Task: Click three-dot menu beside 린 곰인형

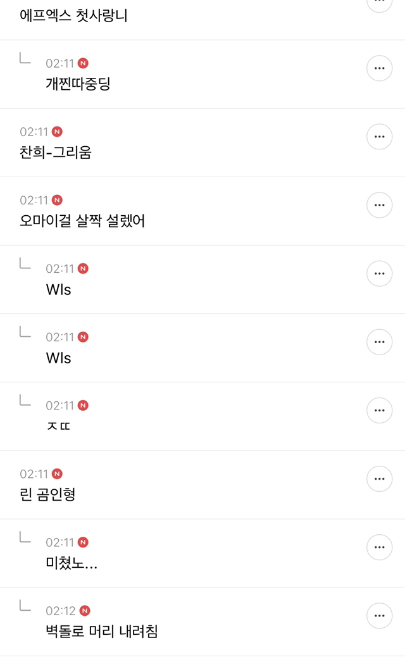Action: coord(380,479)
